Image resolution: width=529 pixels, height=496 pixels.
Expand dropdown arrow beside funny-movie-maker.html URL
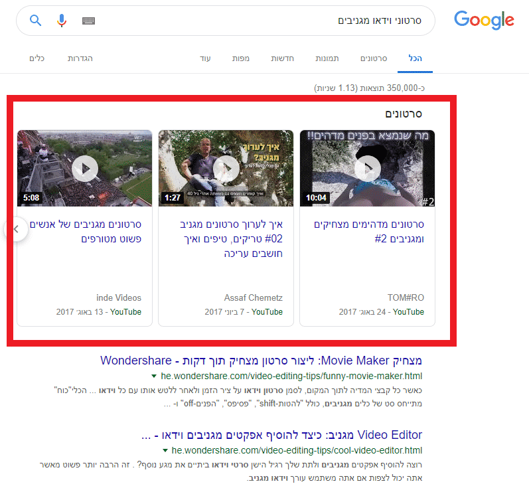154,376
